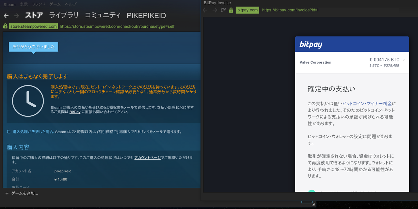Screen dimensions: 418x209
Task: Click the plus icon beside ゲームを追加
Action: [x=7, y=193]
